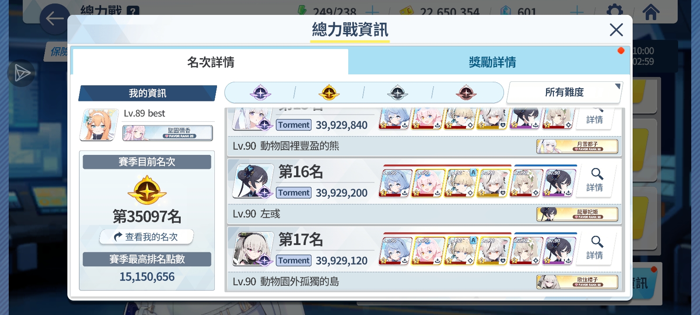Select the purple Platinum tier filter icon

point(260,93)
